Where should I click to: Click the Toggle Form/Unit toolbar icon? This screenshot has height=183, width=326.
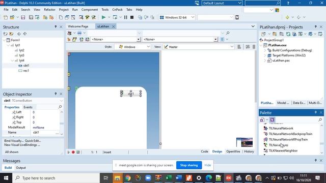pos(73,17)
